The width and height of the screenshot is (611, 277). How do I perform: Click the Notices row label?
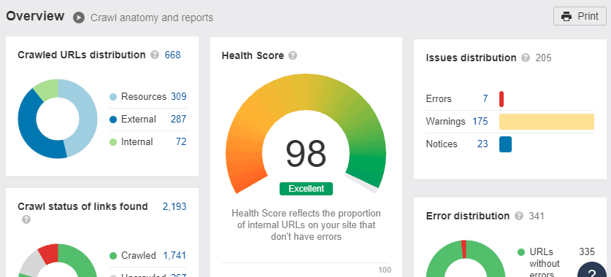[442, 144]
